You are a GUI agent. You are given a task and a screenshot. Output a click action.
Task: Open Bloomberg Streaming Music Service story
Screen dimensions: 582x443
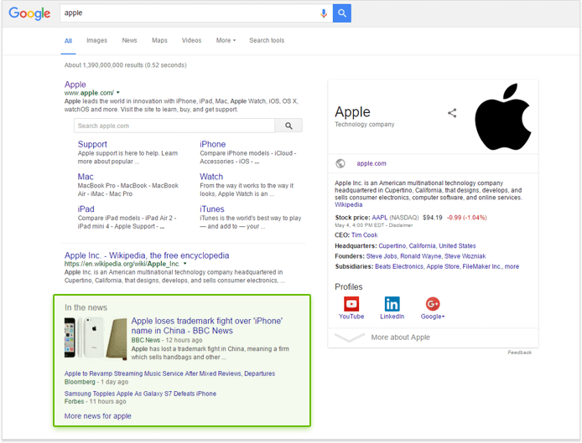pos(169,373)
